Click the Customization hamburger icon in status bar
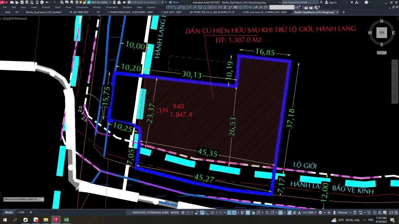 click(396, 212)
